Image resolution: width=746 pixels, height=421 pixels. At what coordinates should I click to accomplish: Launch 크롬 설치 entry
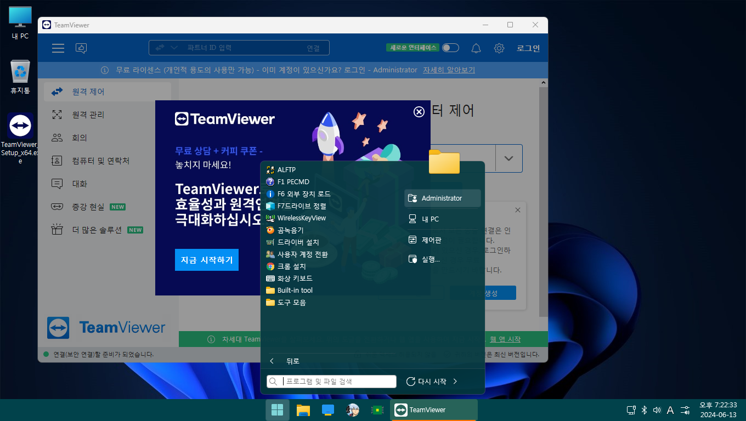(x=286, y=266)
